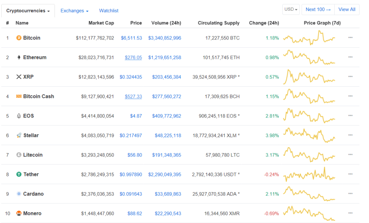Click the Bitcoin coin logo icon
The width and height of the screenshot is (369, 223).
[19, 38]
